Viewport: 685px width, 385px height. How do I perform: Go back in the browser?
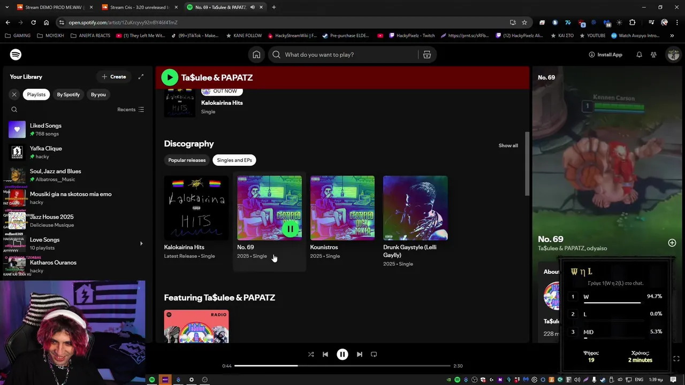tap(7, 22)
